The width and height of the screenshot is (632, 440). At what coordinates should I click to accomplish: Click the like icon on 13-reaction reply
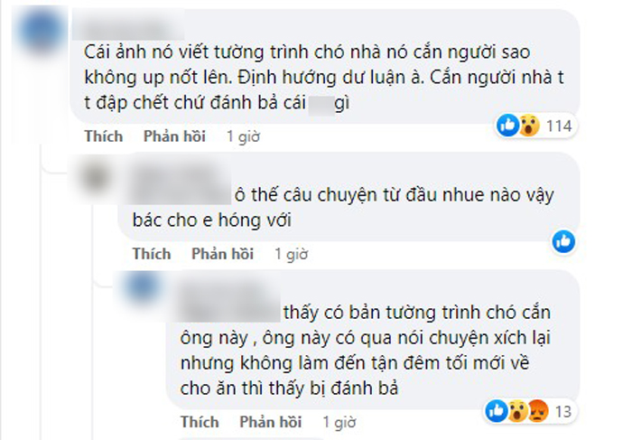[x=497, y=411]
